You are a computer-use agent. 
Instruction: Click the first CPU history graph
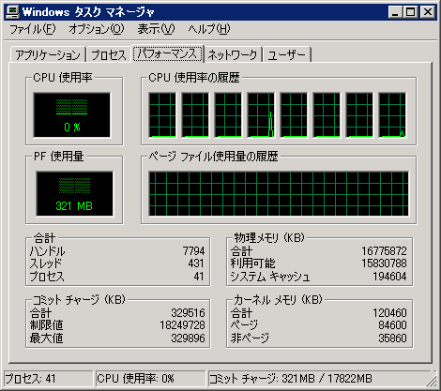pyautogui.click(x=162, y=114)
